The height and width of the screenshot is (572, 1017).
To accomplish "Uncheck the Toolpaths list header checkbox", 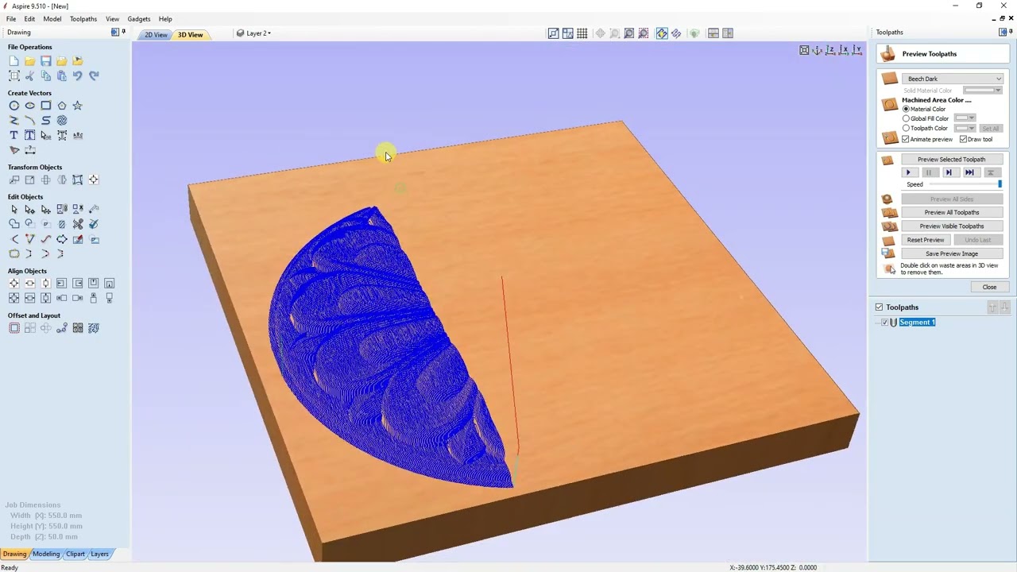I will point(879,307).
